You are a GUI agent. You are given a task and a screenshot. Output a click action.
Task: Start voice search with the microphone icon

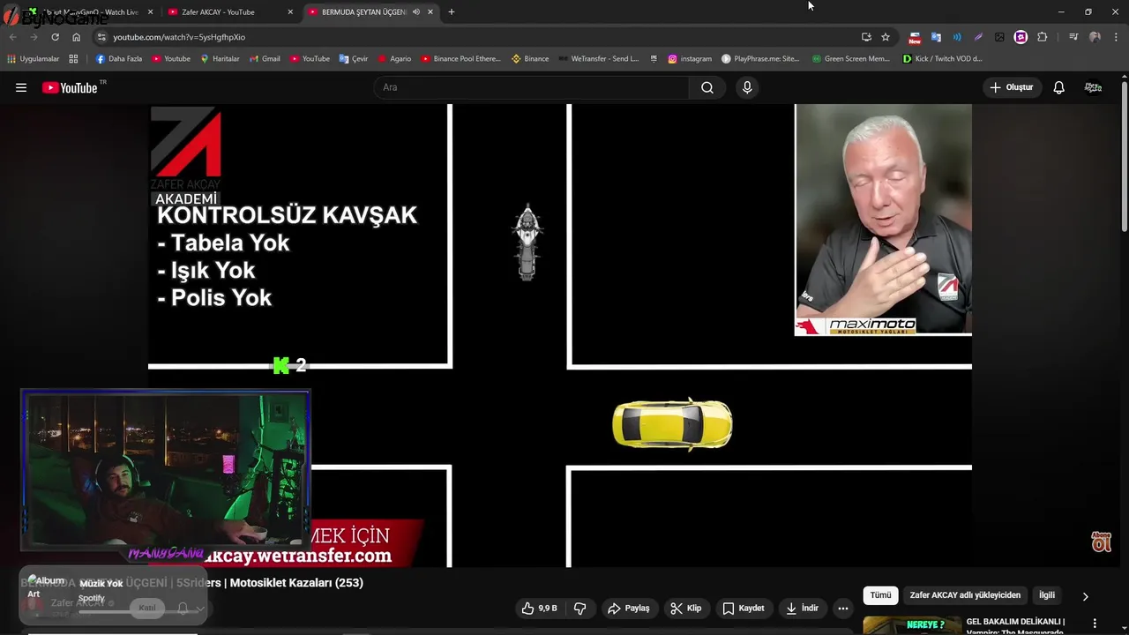747,87
